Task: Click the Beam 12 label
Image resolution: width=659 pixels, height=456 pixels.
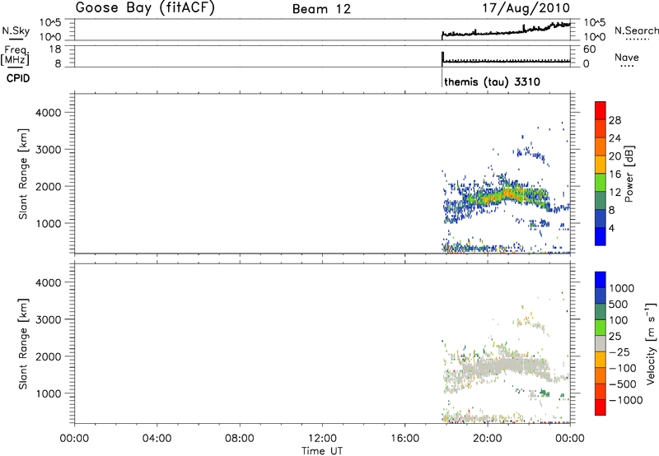Action: 321,9
